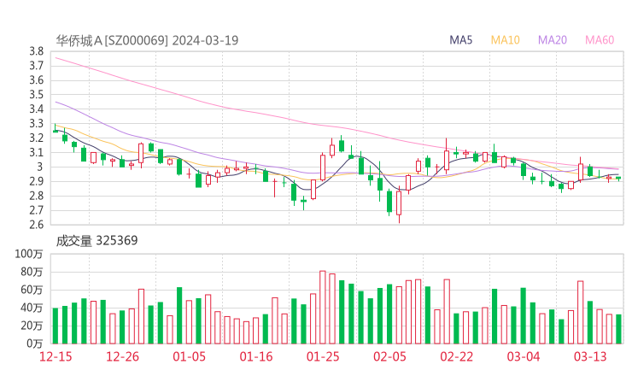Viewport: 632px width, 376px height.
Task: Click the 02-22 date axis label
Action: tap(457, 356)
